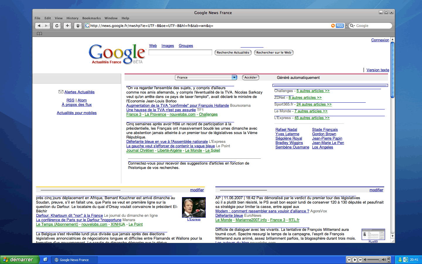Mute using the small speaker icon in the media toolbar

tap(365, 260)
